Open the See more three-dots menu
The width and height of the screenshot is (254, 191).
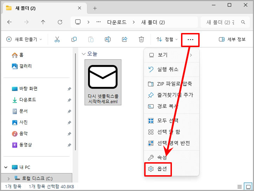(190, 40)
